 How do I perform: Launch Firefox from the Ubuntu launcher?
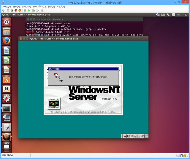tap(7, 41)
